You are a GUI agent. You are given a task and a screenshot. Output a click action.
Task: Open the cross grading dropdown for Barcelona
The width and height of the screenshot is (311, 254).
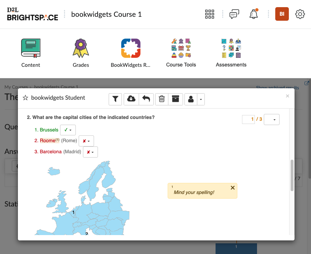90,152
